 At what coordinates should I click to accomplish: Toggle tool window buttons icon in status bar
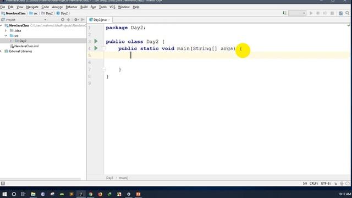[x=3, y=183]
